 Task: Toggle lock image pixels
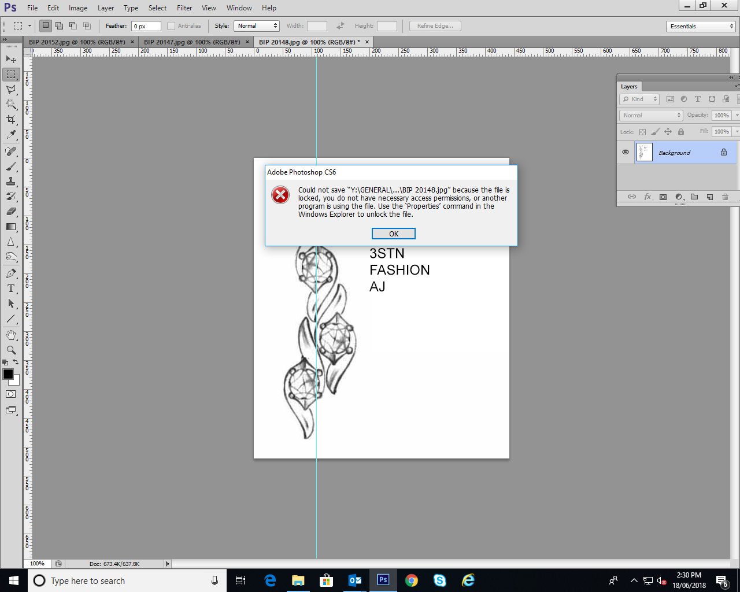tap(655, 132)
